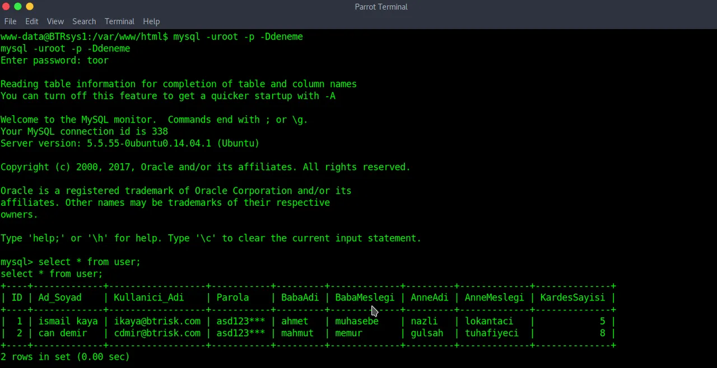
Task: Click the 'mahmut' cell
Action: point(297,333)
